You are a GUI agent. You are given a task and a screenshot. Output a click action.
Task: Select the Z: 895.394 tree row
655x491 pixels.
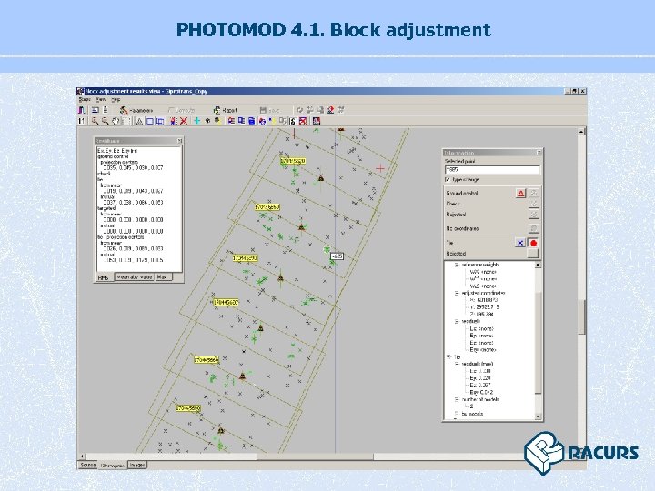[x=481, y=314]
